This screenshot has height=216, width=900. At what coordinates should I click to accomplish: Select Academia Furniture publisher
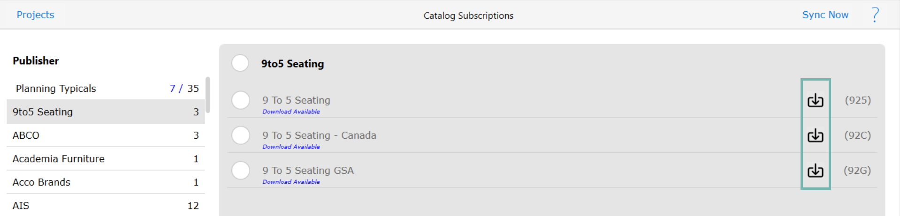106,158
